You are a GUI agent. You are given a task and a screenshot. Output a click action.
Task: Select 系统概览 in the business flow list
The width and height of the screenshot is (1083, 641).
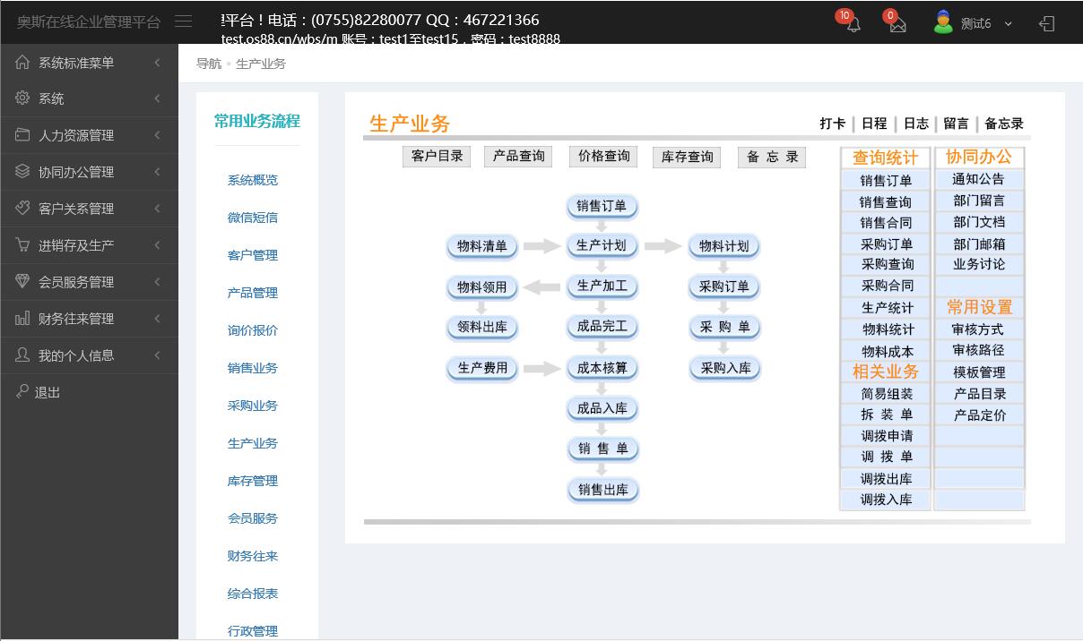click(x=253, y=180)
